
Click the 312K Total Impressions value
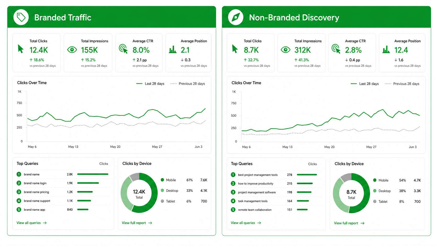(x=303, y=50)
